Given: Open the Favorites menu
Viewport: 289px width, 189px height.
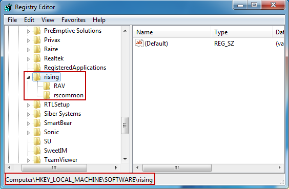Looking at the screenshot, I should [x=74, y=20].
